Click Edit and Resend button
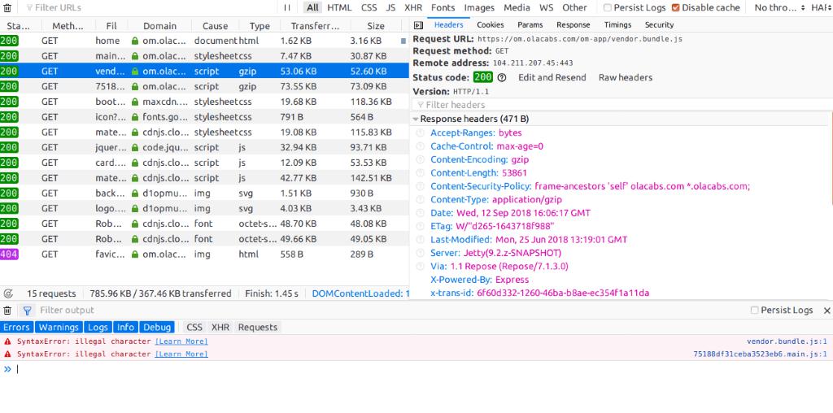The image size is (833, 413). pyautogui.click(x=552, y=77)
